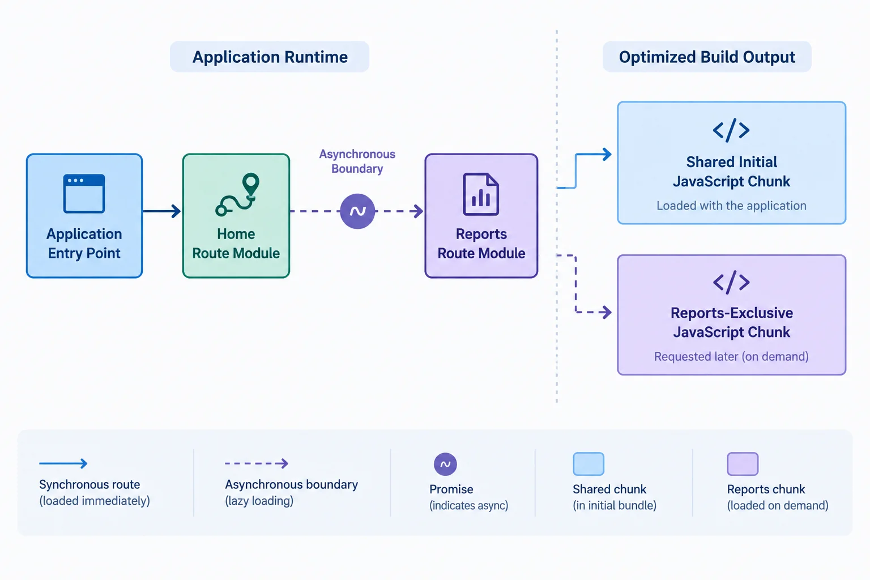This screenshot has width=870, height=580.
Task: Click the 'Reports-Exclusive JavaScript Chunk' title
Action: click(x=732, y=322)
